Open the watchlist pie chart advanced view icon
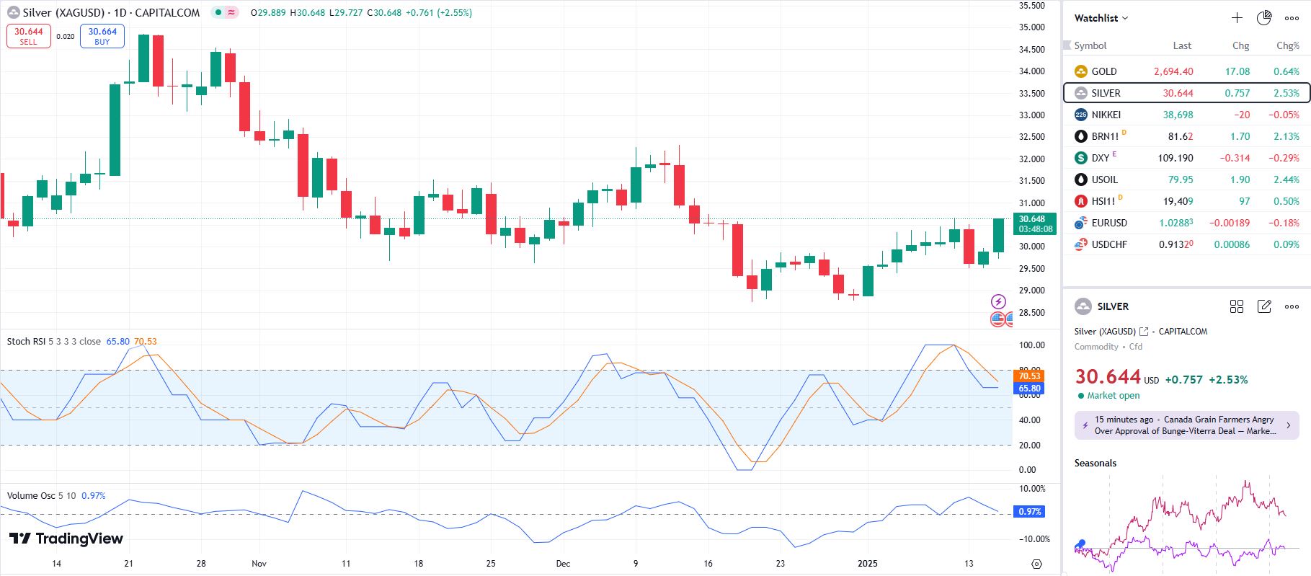1311x576 pixels. [1264, 18]
